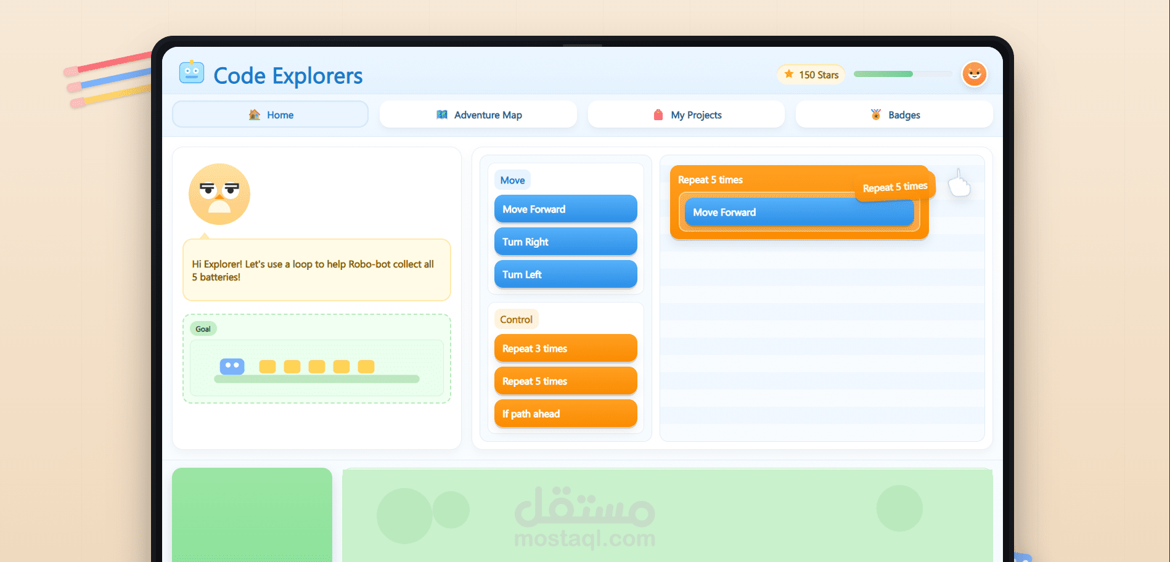This screenshot has width=1170, height=562.
Task: Select the Turn Right block
Action: 565,242
